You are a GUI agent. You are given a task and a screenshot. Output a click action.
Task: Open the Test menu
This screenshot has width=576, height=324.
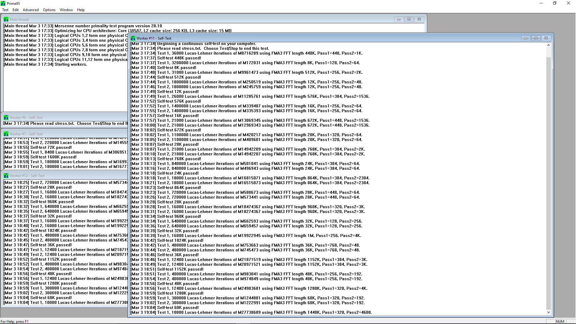(x=5, y=10)
